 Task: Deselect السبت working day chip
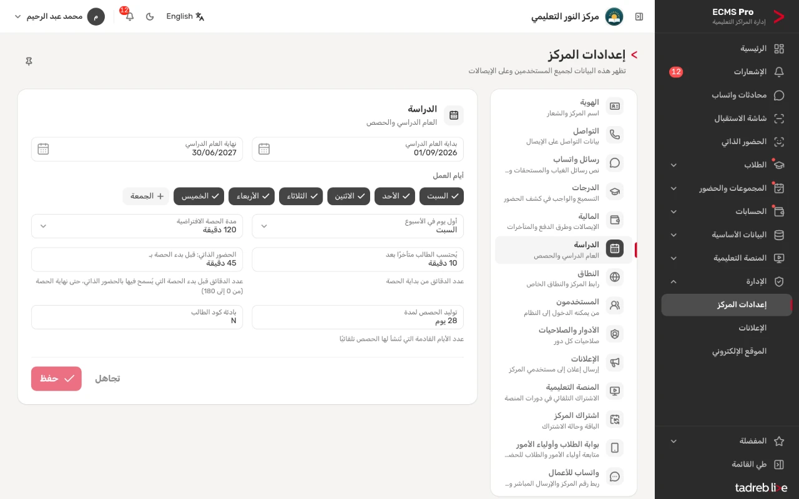pos(441,196)
